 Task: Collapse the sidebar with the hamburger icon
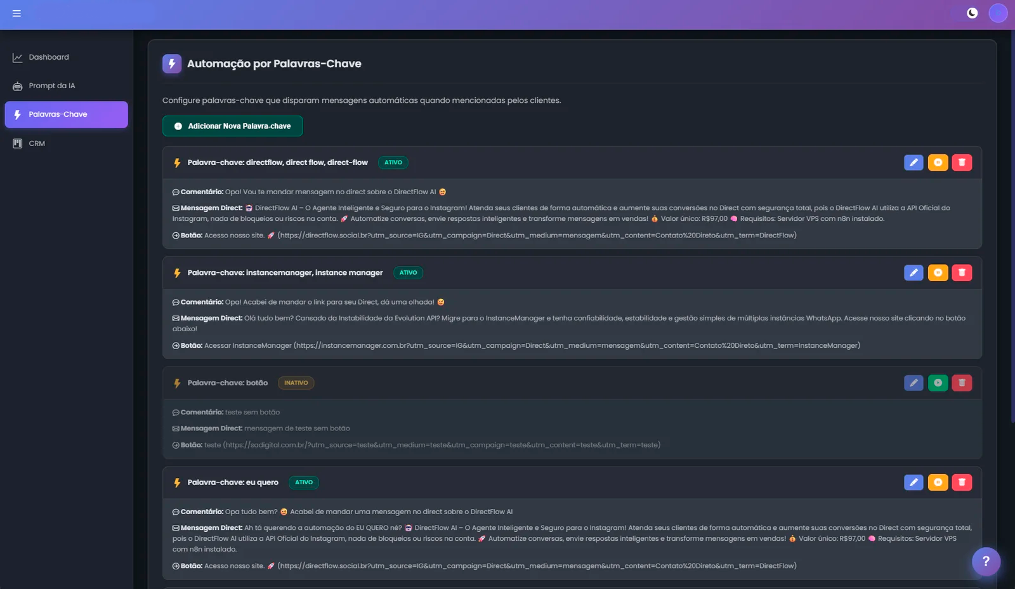pos(17,14)
